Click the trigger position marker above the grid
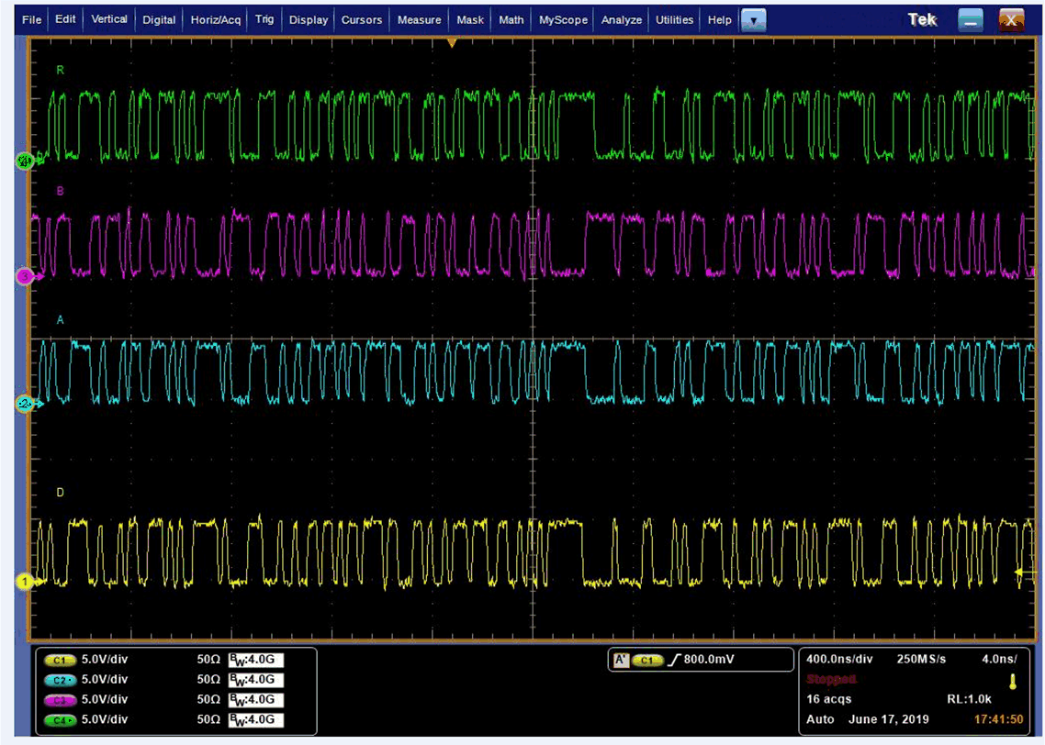 click(451, 40)
